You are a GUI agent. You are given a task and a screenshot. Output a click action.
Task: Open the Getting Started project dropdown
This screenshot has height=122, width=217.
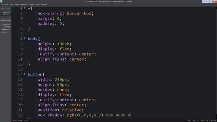pyautogui.click(x=6, y=20)
